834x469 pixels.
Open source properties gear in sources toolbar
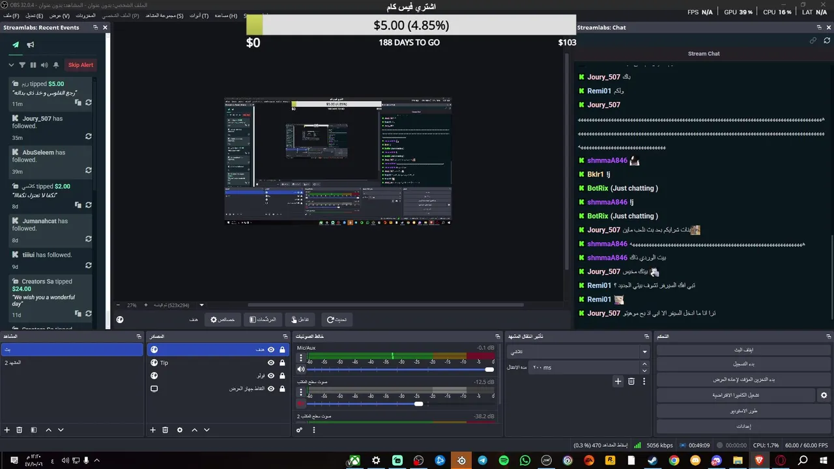(x=180, y=430)
